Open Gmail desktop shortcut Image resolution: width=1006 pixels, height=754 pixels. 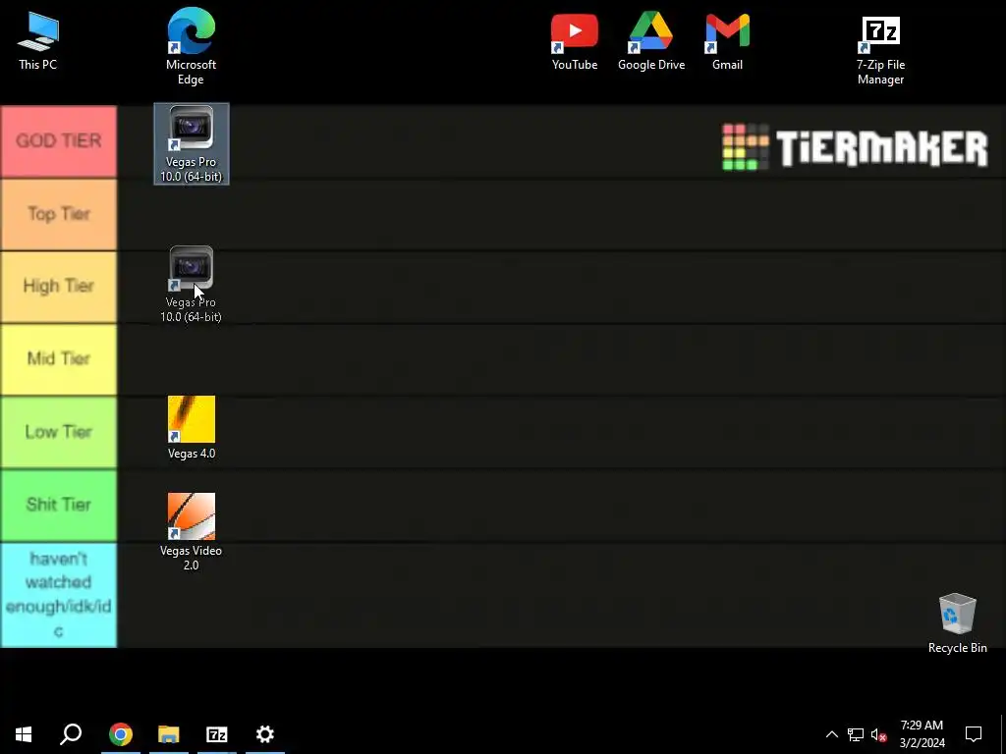[728, 41]
